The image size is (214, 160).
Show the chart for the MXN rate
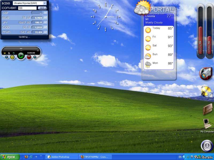coord(45,32)
